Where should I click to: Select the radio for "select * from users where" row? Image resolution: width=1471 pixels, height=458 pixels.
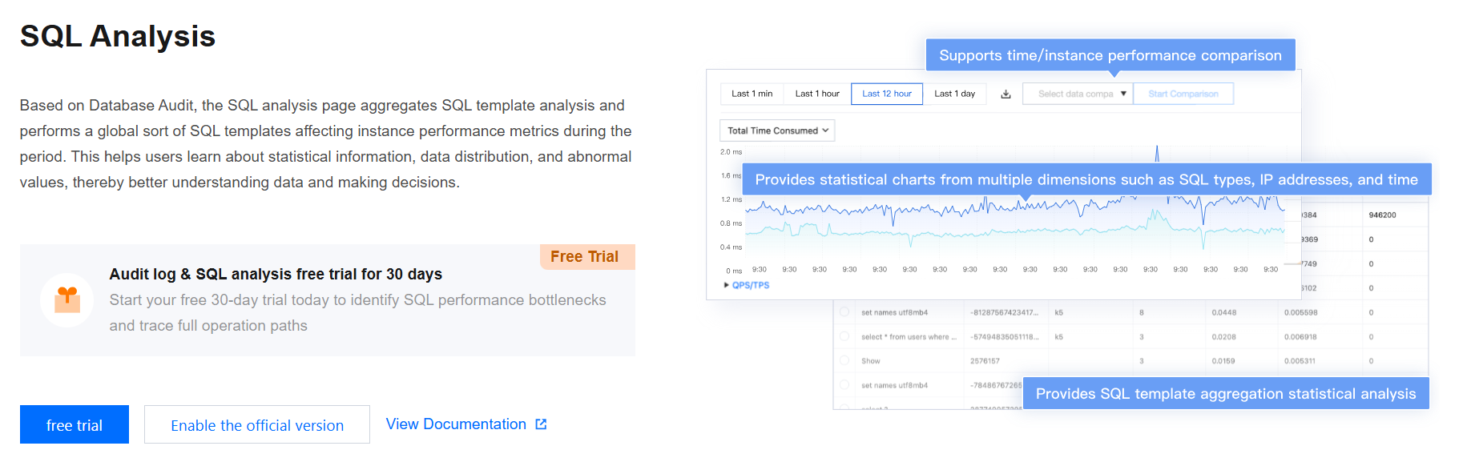coord(844,336)
